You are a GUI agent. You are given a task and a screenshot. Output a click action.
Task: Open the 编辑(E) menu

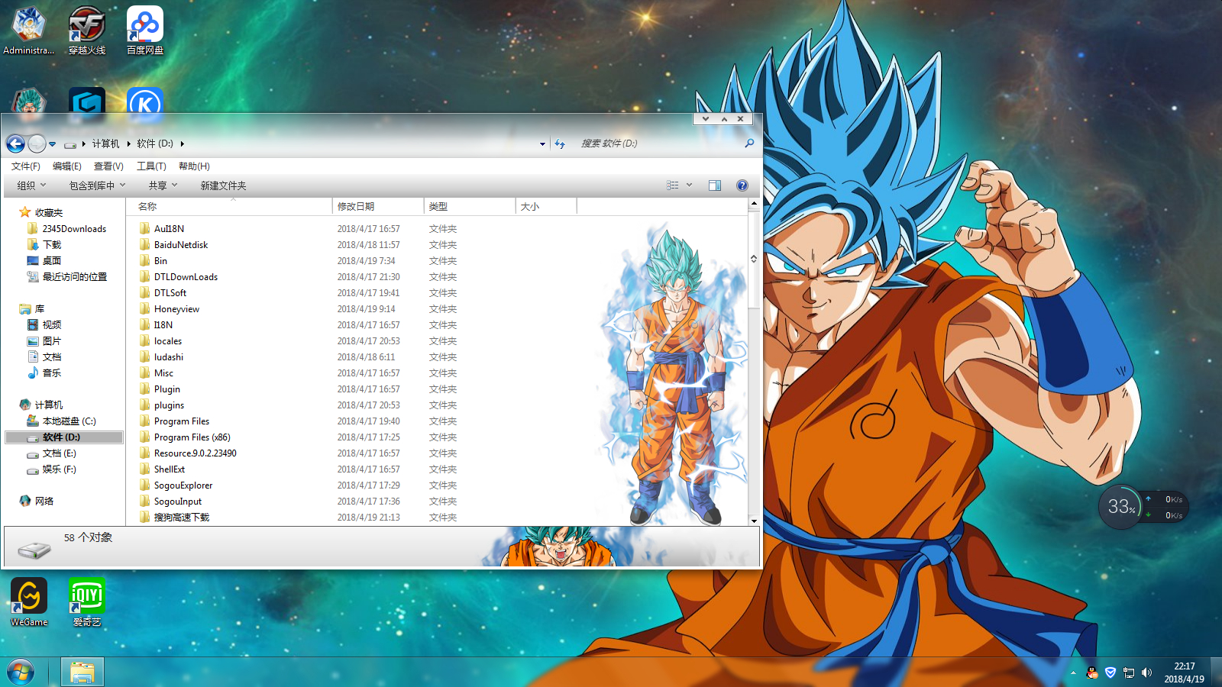click(67, 166)
